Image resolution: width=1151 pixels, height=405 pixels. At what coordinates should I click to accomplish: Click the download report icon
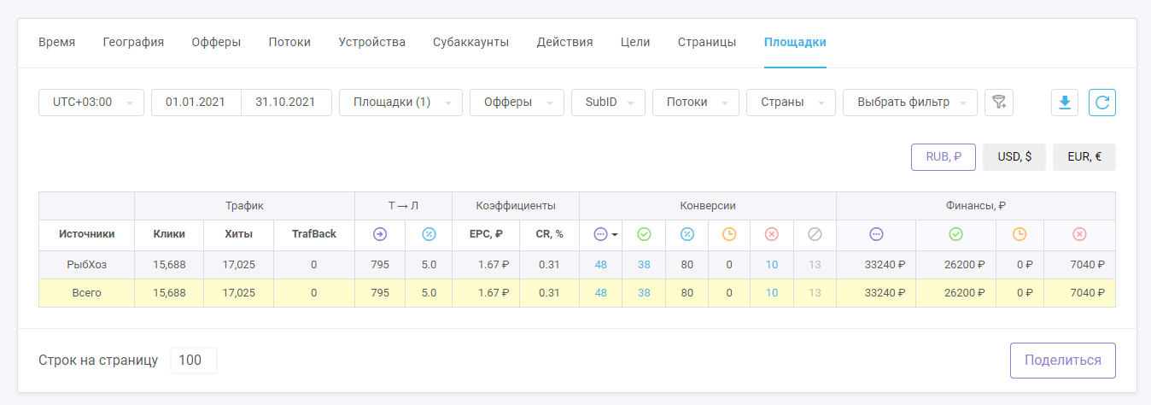(1065, 103)
